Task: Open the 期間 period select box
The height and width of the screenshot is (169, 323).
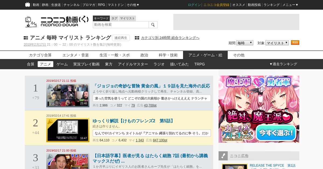Action: point(245,43)
